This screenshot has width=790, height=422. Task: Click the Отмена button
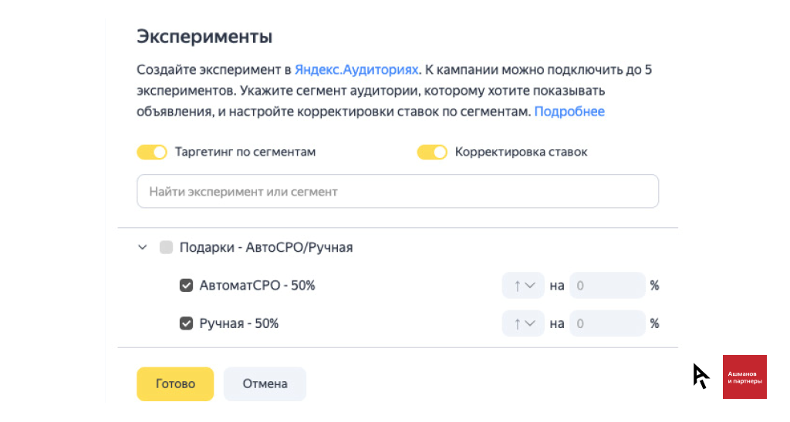(265, 383)
